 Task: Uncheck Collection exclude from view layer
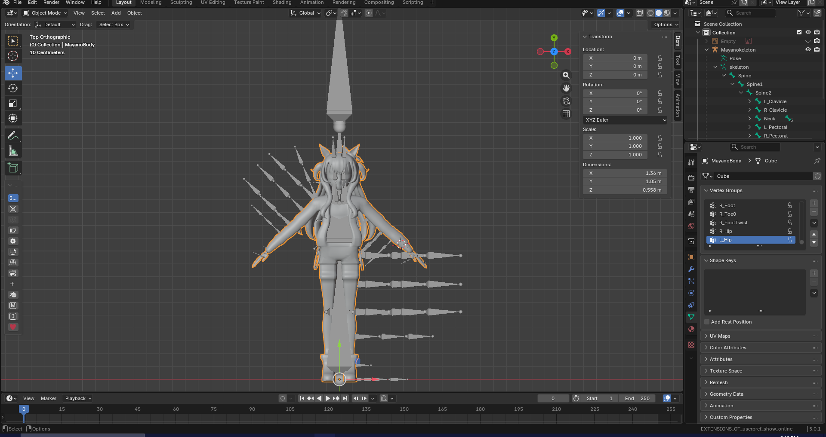[799, 33]
